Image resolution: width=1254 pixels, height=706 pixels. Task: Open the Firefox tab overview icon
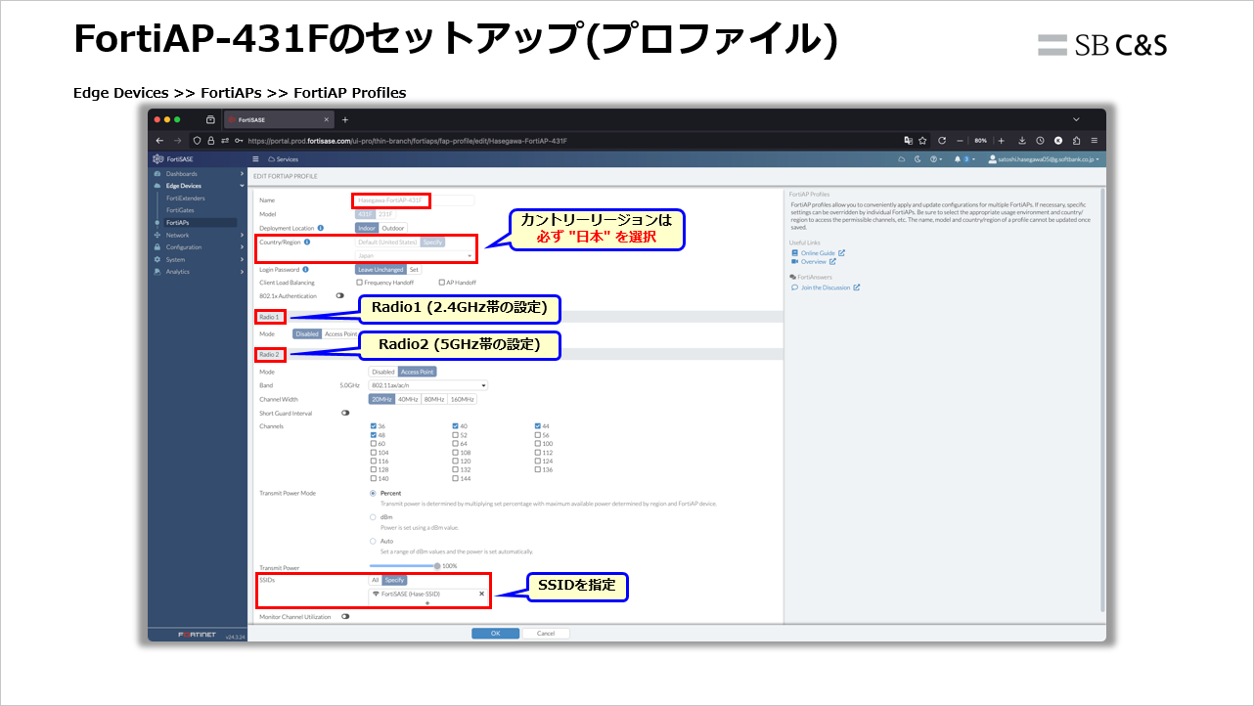210,119
